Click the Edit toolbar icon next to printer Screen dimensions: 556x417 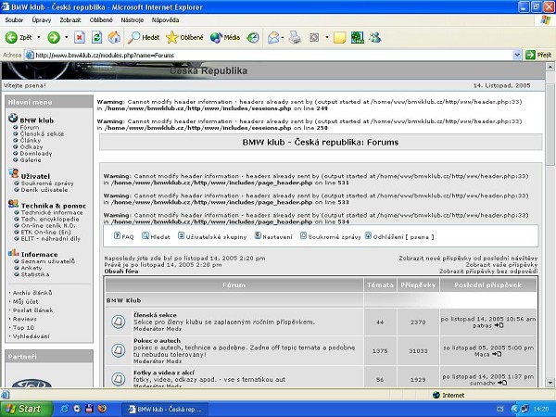314,37
